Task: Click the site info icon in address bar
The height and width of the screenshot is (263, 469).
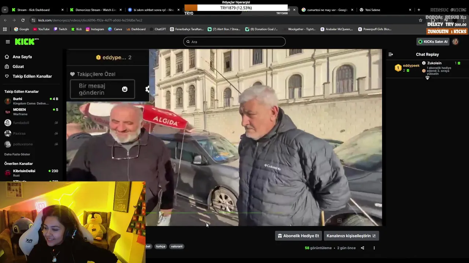Action: 34,20
